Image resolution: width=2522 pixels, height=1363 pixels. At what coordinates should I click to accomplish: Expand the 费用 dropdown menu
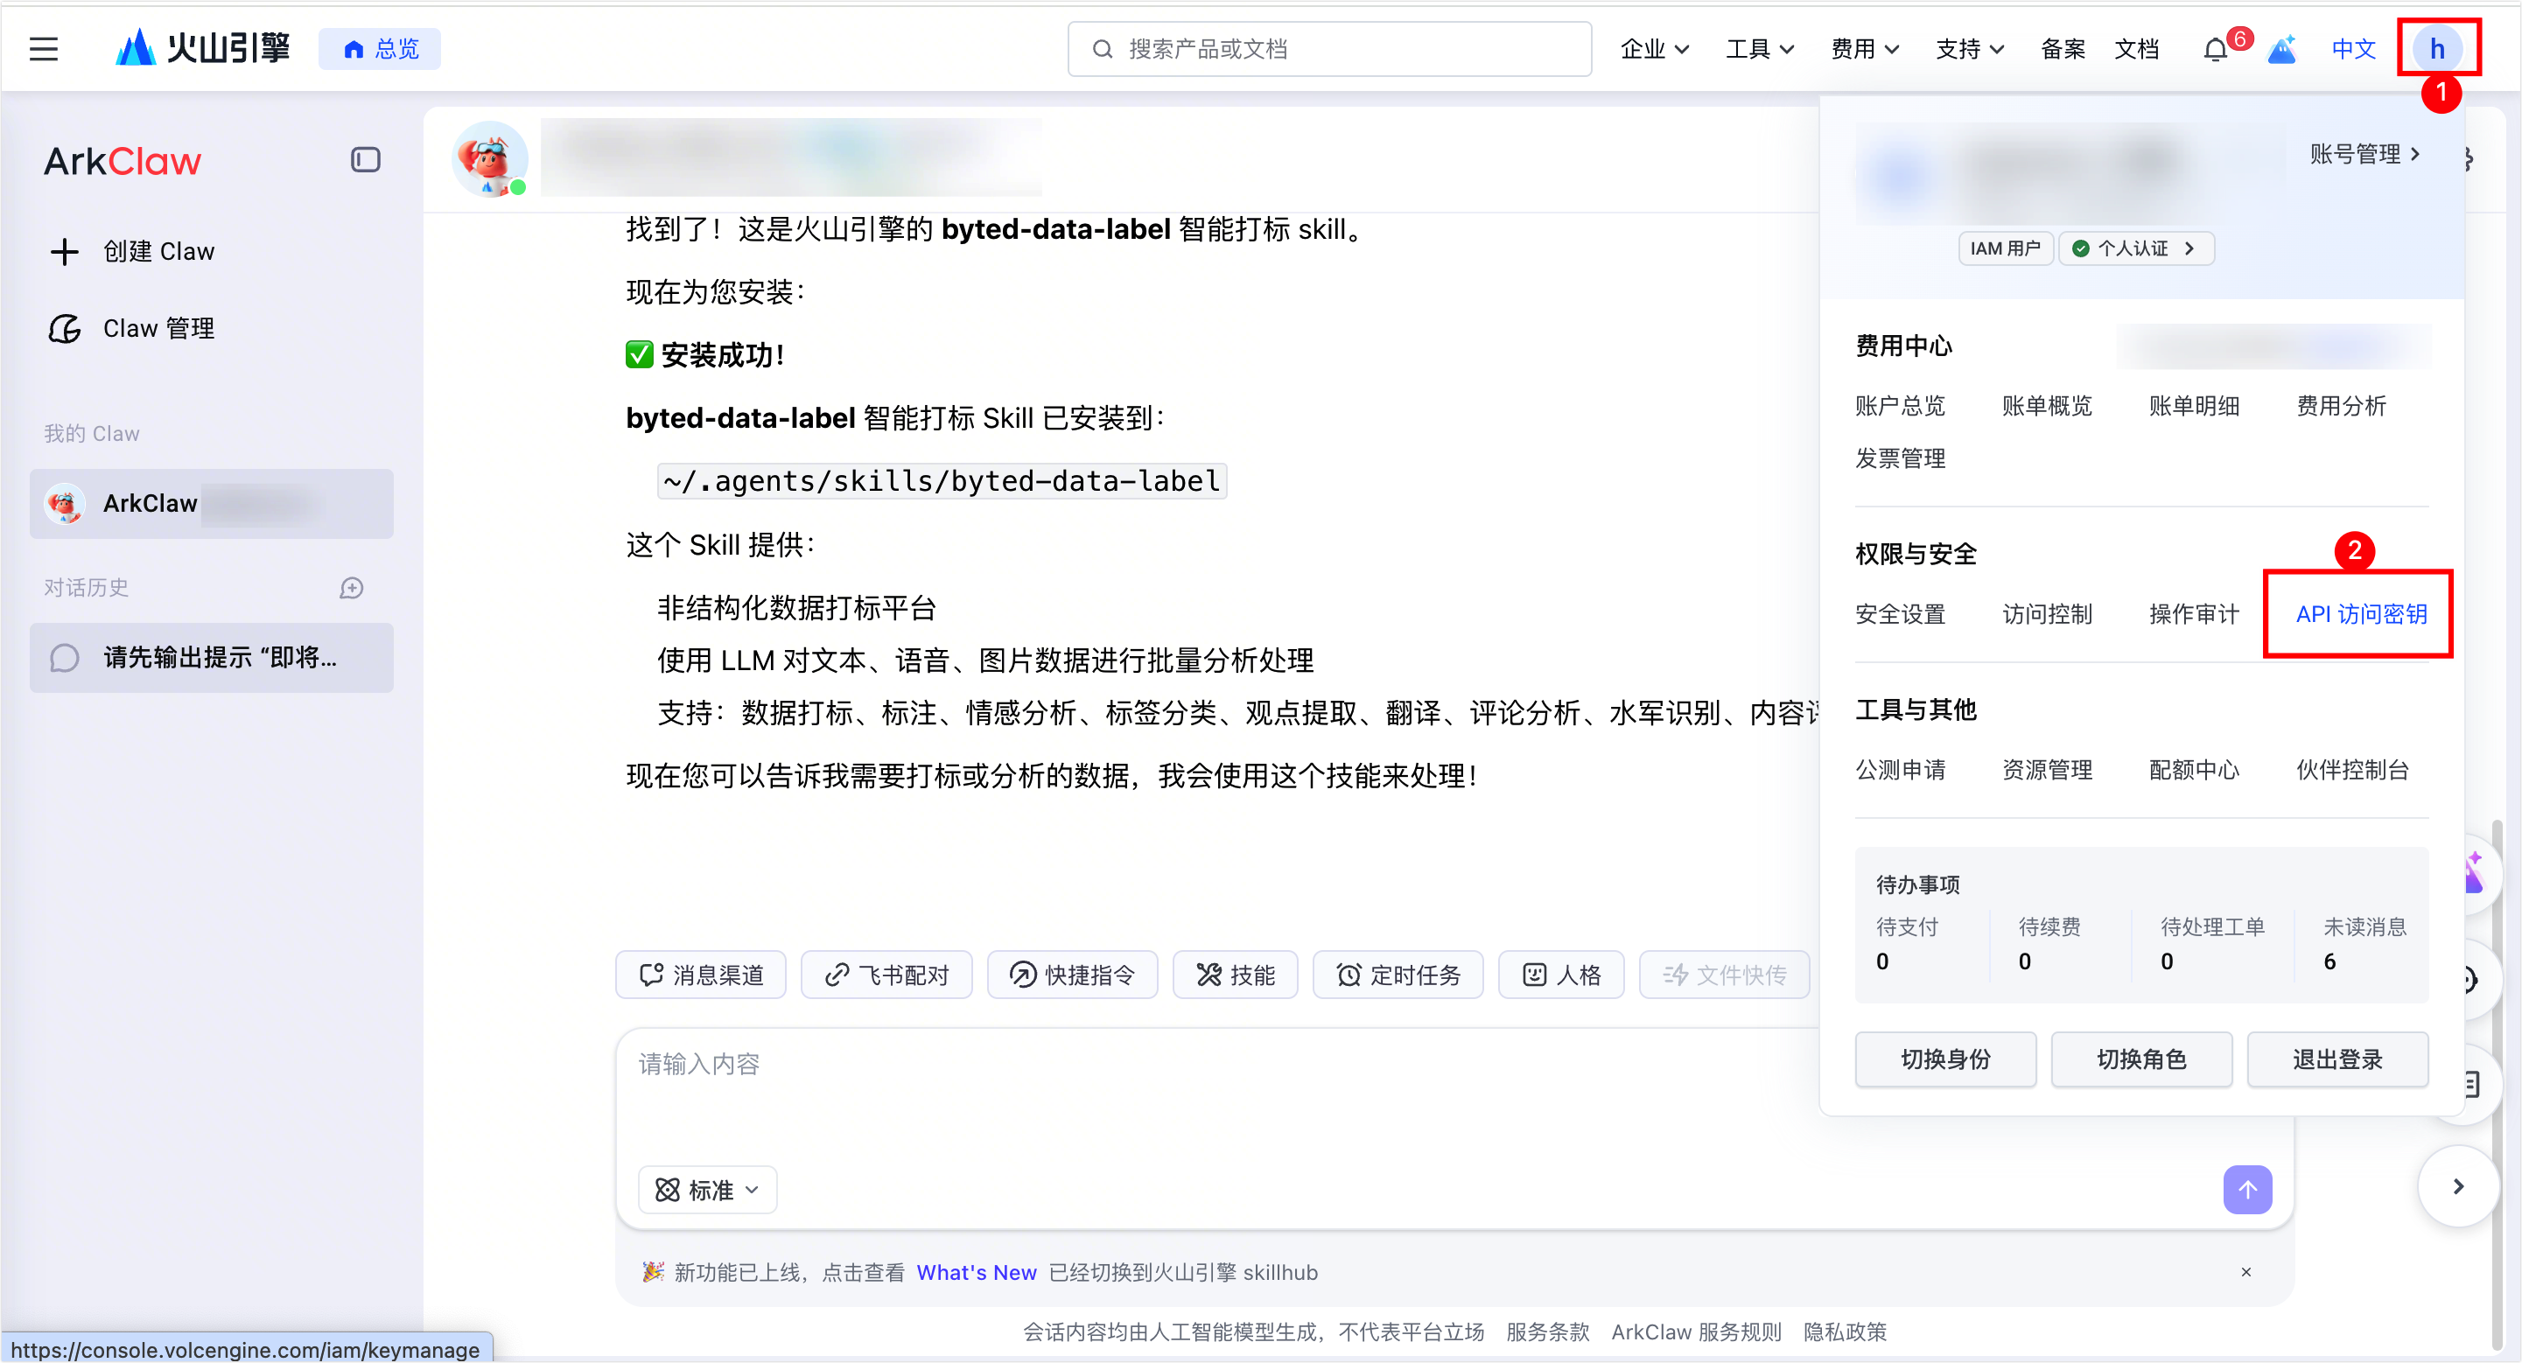1864,49
